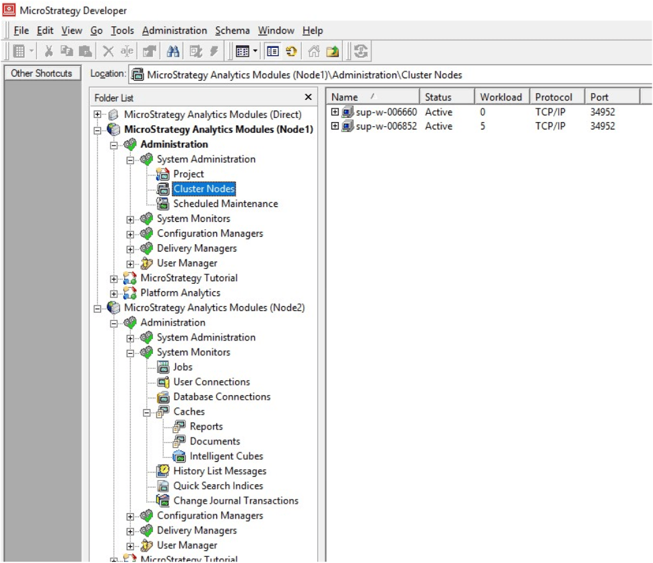Image resolution: width=653 pixels, height=563 pixels.
Task: Open the Administration menu
Action: [x=175, y=30]
